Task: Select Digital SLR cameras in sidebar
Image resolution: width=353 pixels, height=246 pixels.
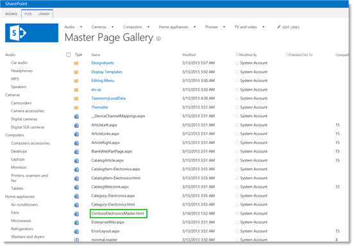Action: 28,127
